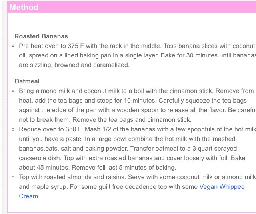Click 'cinnamon stick' in the first oatmeal step
Screen dimensions: 256x214
(x=191, y=91)
